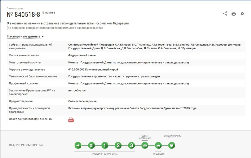Click the Принадлежность к примерной программе label
Screen dimensions: 251x158
coord(29,110)
